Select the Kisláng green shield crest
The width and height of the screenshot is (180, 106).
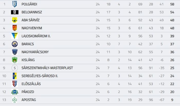click(15, 60)
